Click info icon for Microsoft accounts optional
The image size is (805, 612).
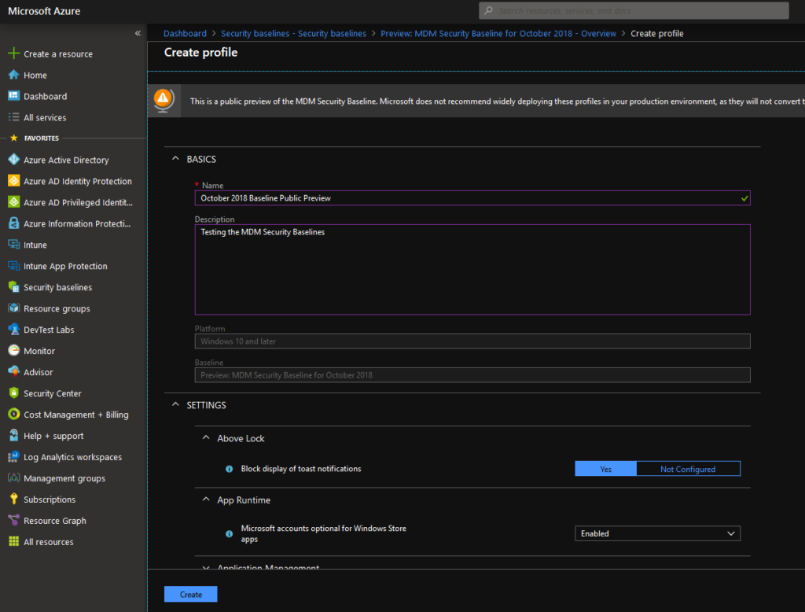click(x=230, y=534)
